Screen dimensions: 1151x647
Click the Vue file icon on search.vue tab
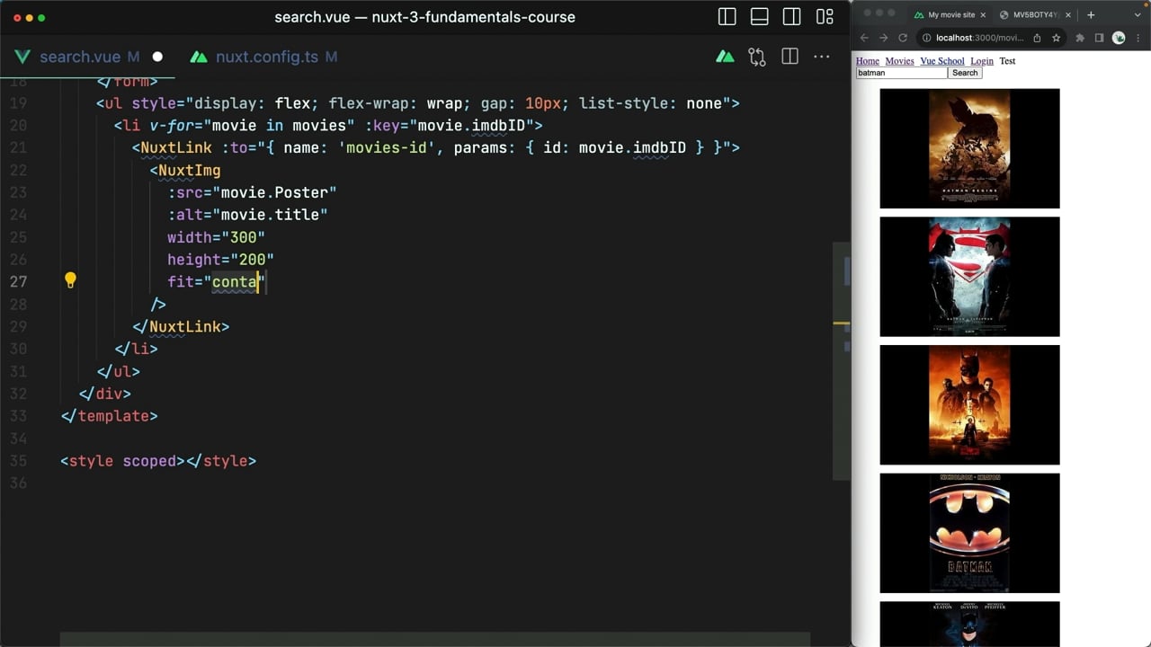point(22,57)
